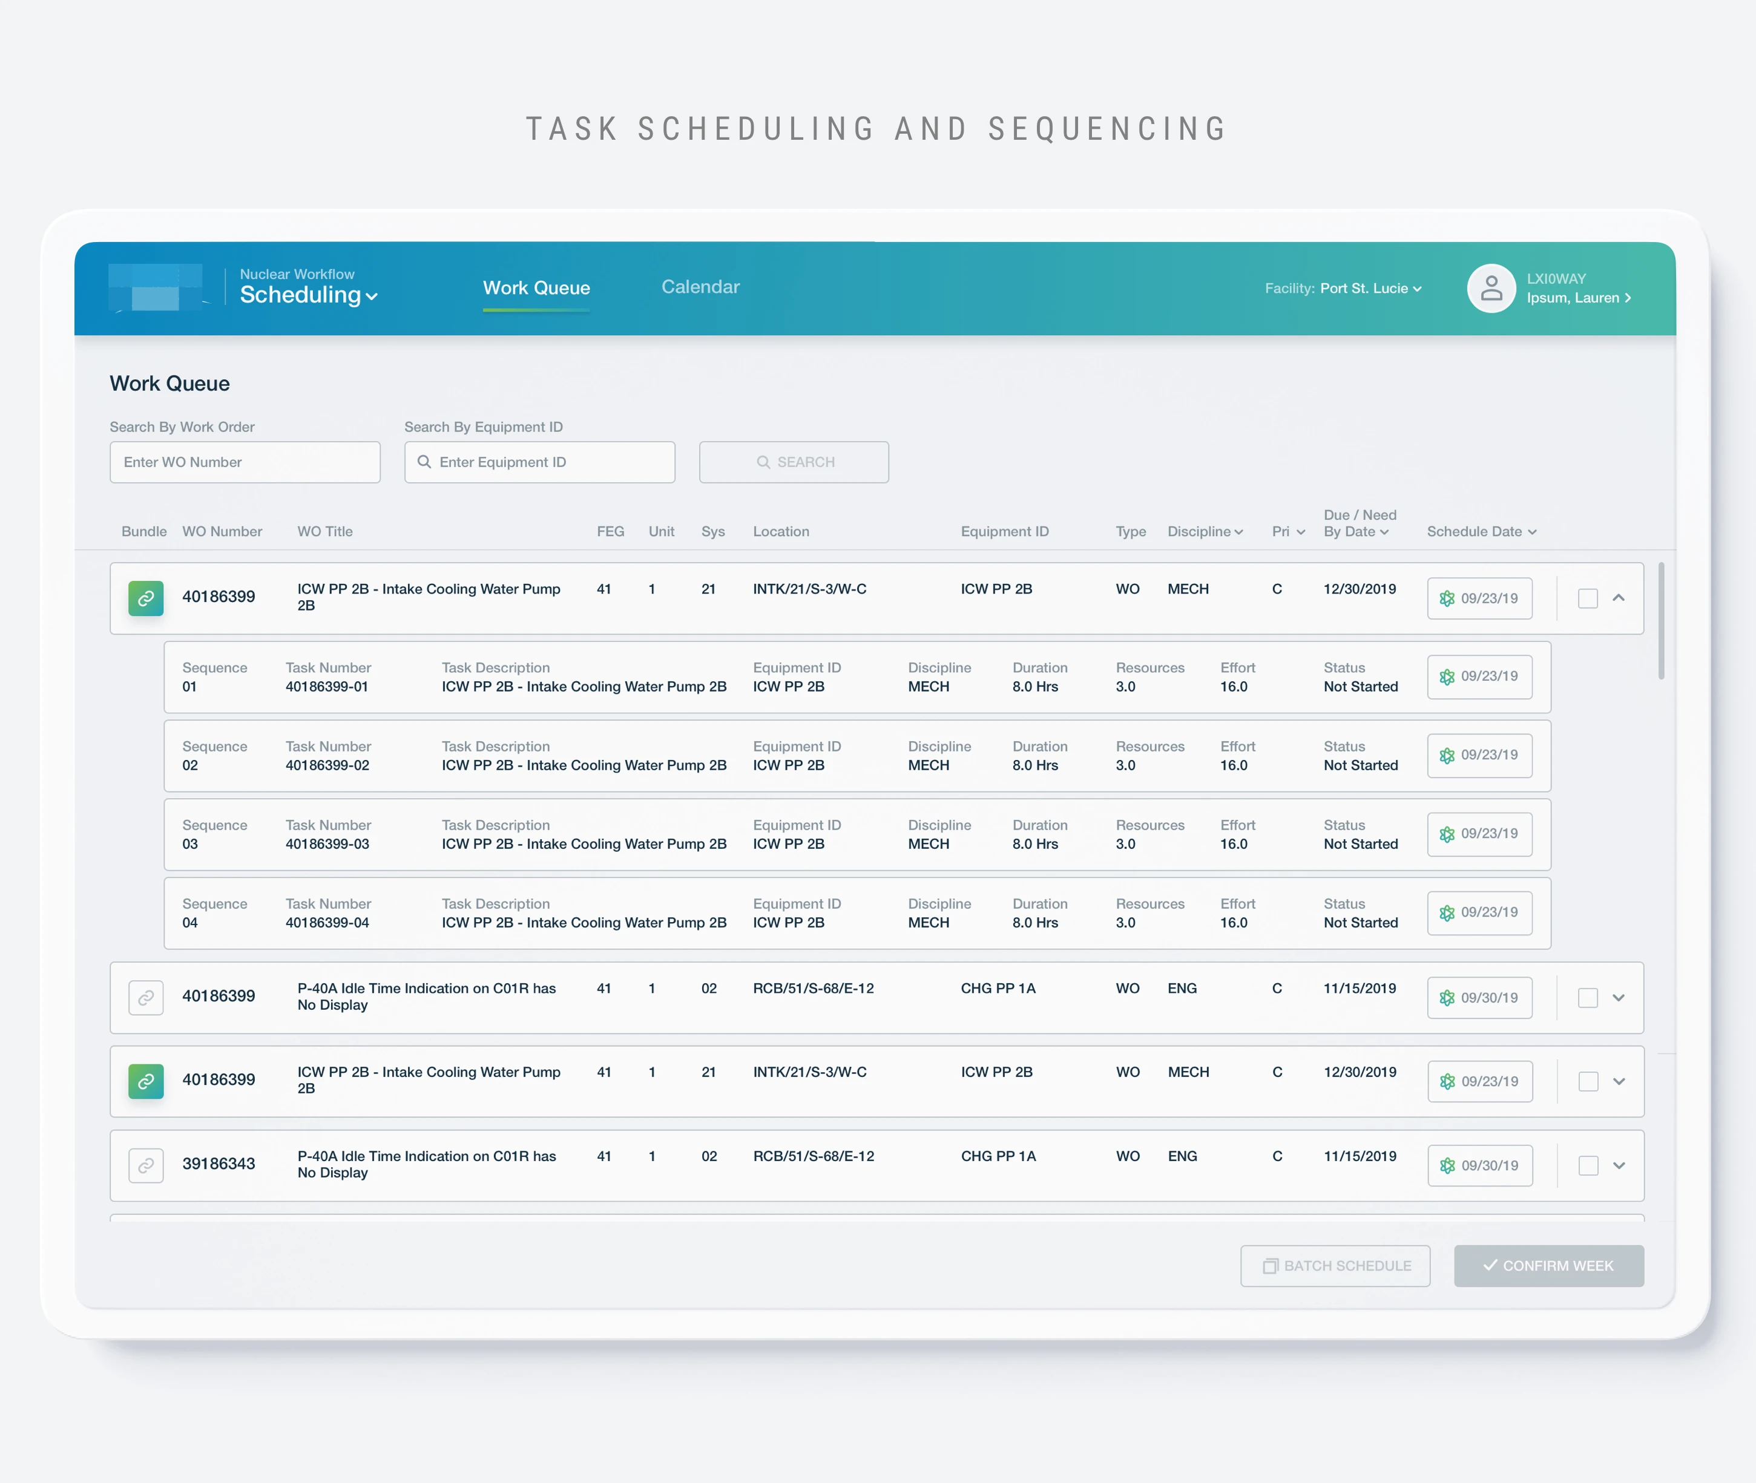
Task: Select checkbox on WO 39186343 row
Action: point(1588,1165)
